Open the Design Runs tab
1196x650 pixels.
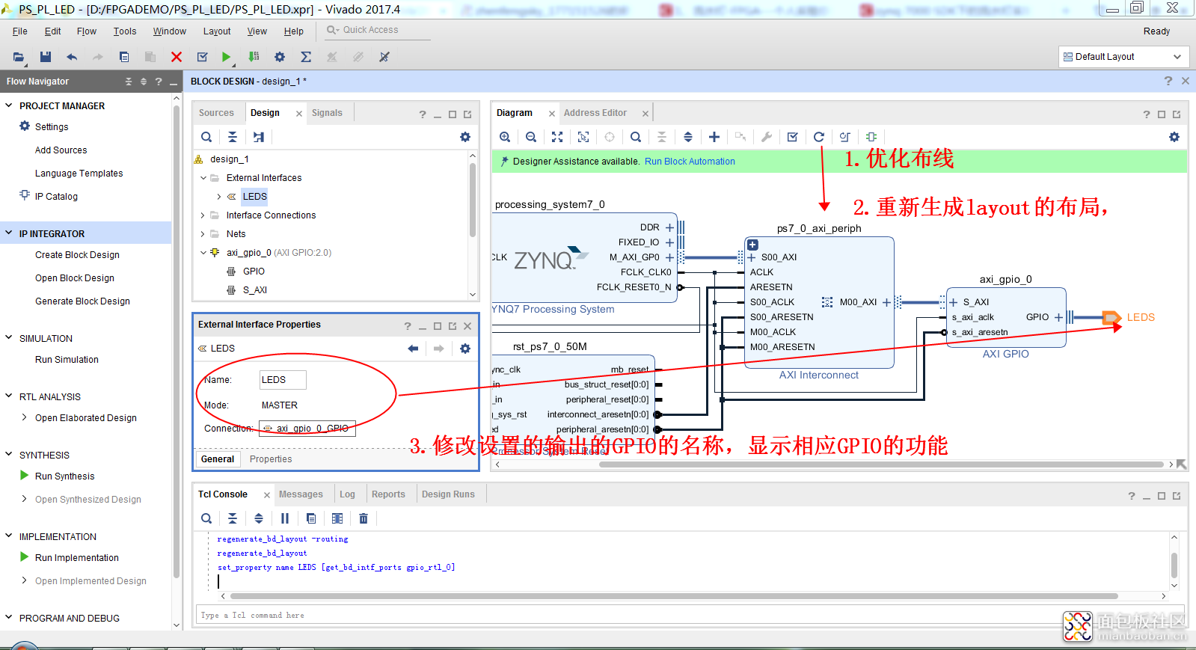(x=448, y=494)
